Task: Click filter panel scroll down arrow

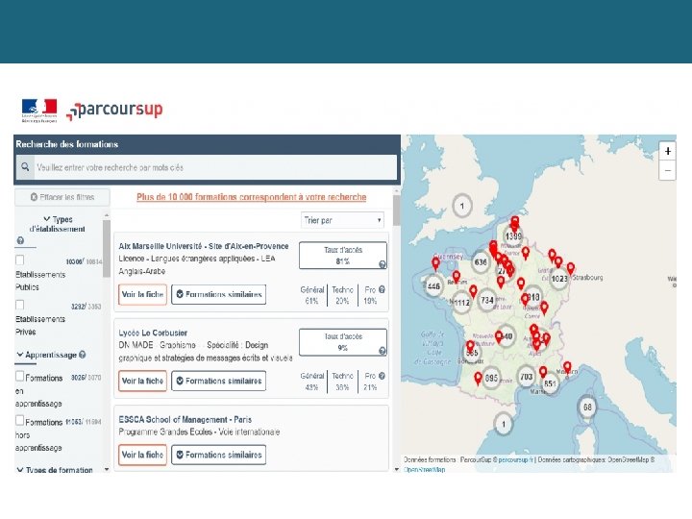Action: 107,469
